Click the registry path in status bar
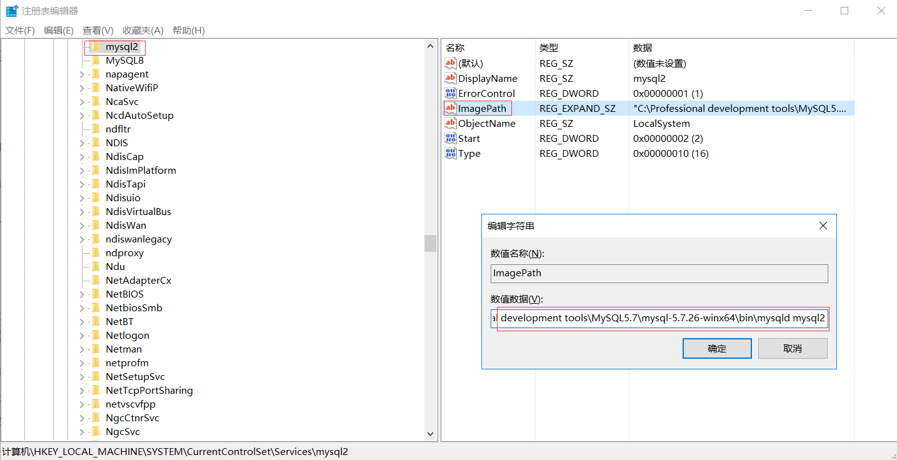Screen dimensions: 897x460 pos(175,451)
